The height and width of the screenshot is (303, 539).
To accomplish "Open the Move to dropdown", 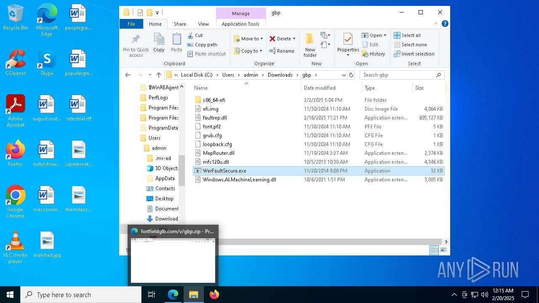I will [248, 39].
